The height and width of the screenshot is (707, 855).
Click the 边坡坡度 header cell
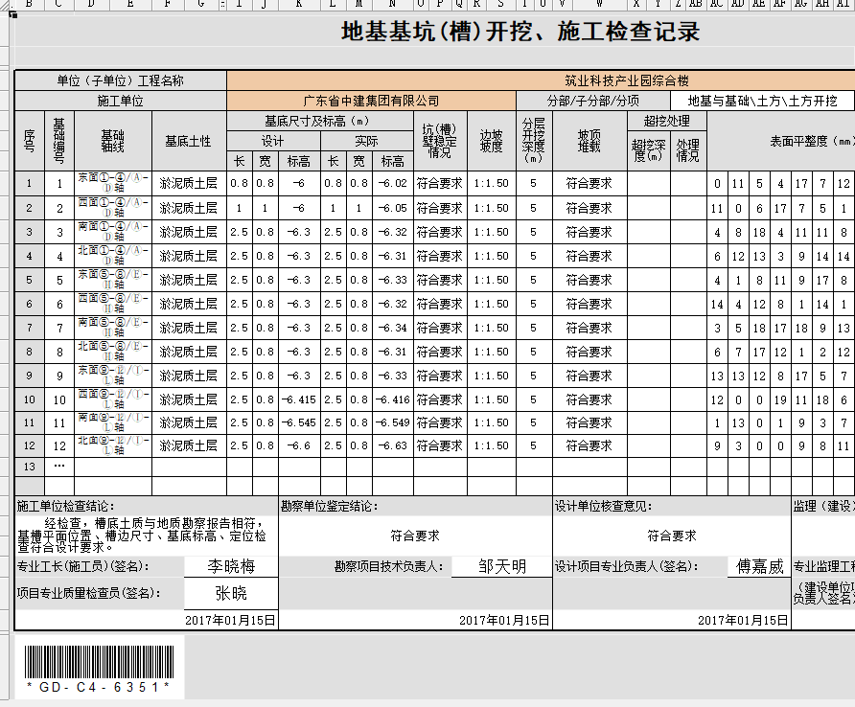pyautogui.click(x=492, y=141)
